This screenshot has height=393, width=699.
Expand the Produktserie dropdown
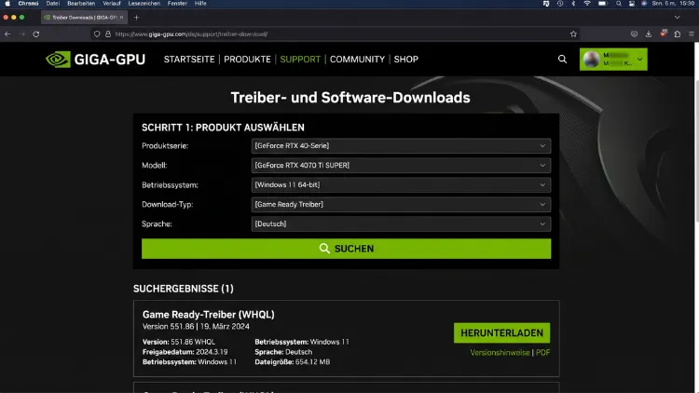click(x=401, y=145)
